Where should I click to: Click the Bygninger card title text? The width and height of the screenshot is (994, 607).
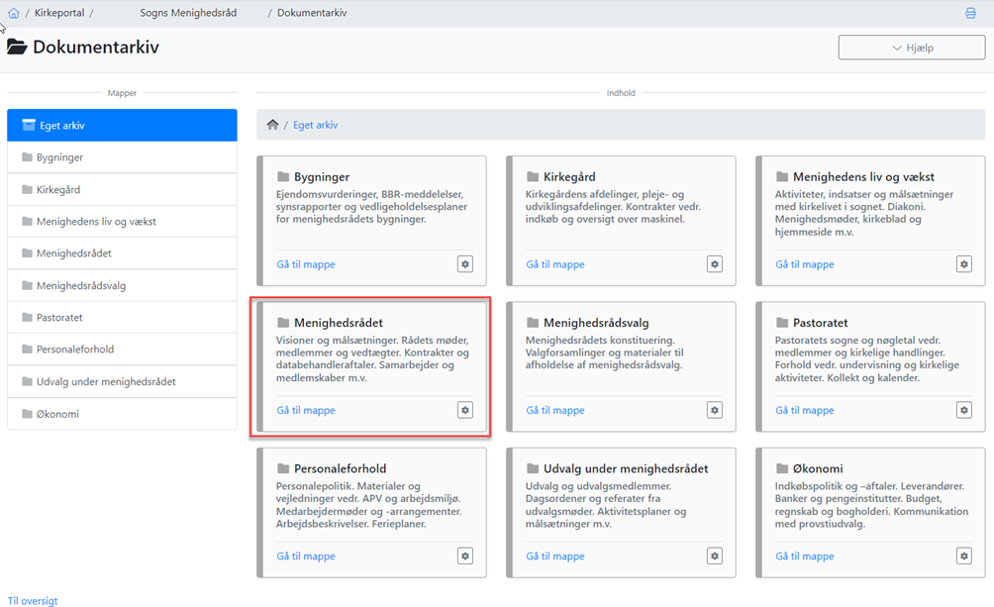[322, 177]
